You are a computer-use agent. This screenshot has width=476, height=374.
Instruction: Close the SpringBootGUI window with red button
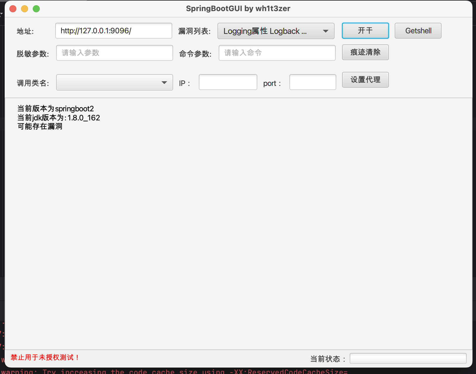[13, 9]
